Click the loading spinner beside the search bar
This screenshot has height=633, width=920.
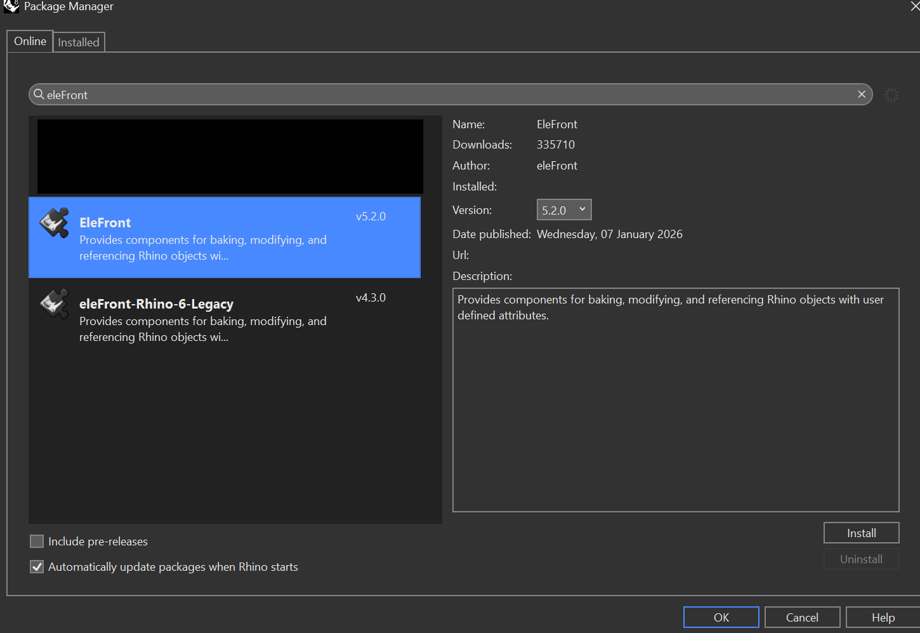(891, 94)
